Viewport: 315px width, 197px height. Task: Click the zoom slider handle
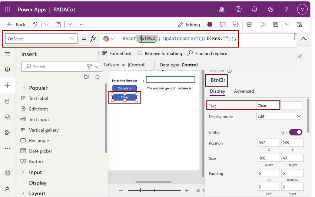(x=140, y=190)
